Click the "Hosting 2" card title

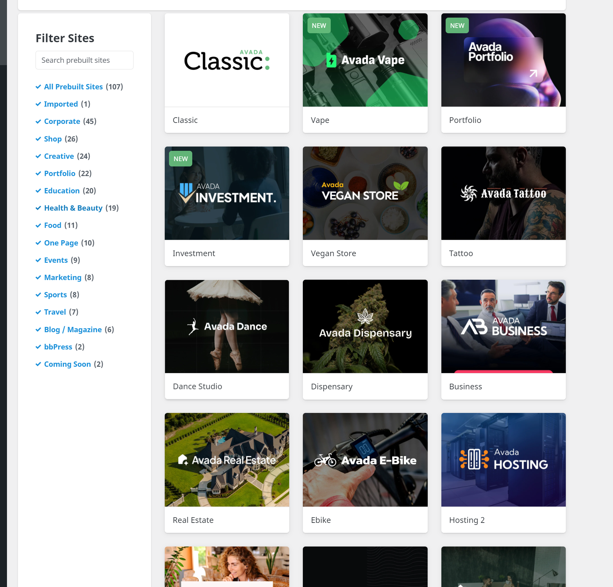pos(467,520)
